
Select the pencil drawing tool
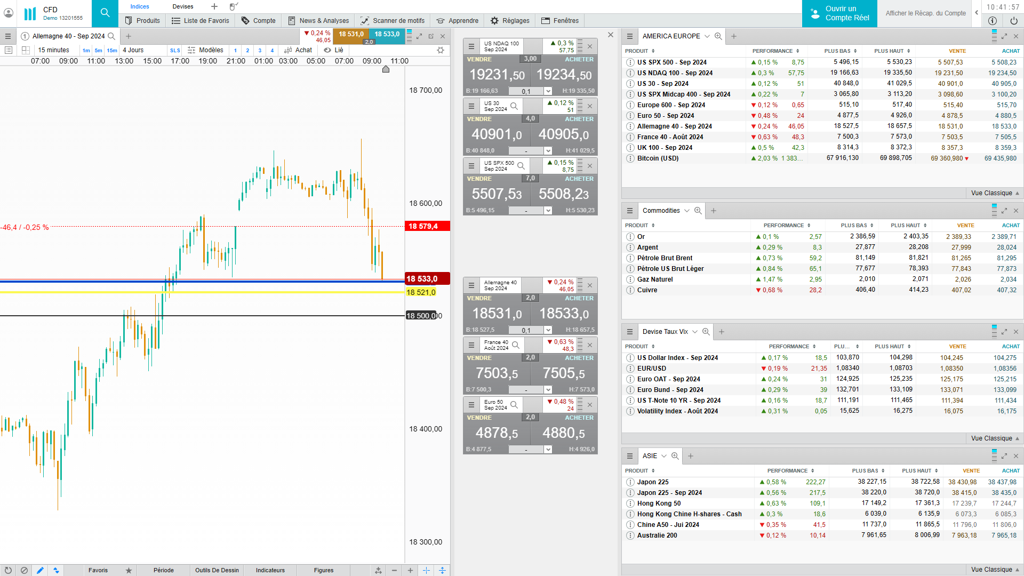click(40, 570)
